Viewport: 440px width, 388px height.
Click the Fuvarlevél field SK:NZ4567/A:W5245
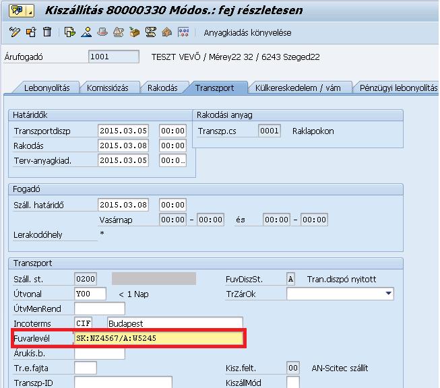pos(158,338)
